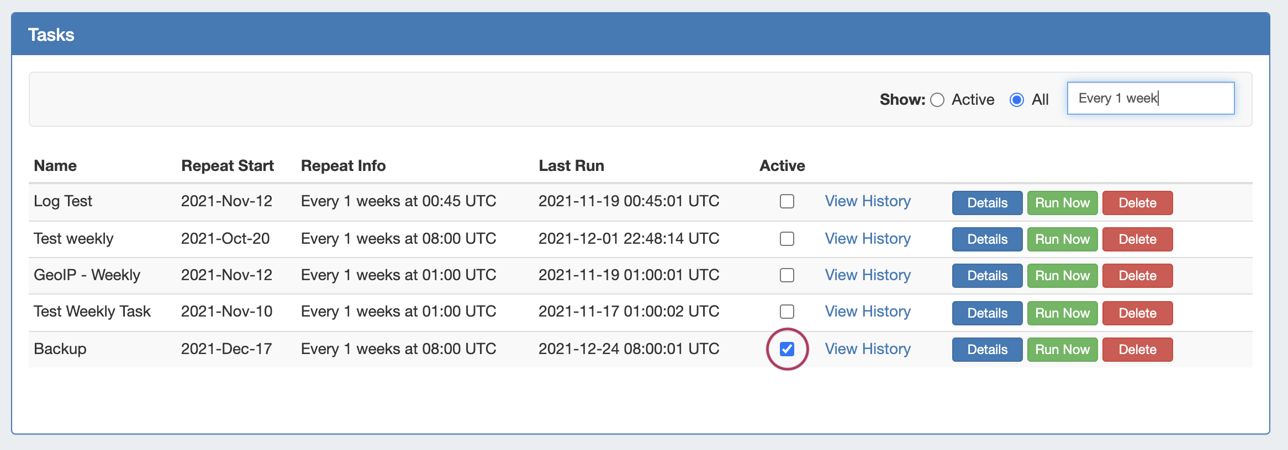Screen dimensions: 1288x450
Task: Click Run Now for Test Weekly Task
Action: 1062,313
